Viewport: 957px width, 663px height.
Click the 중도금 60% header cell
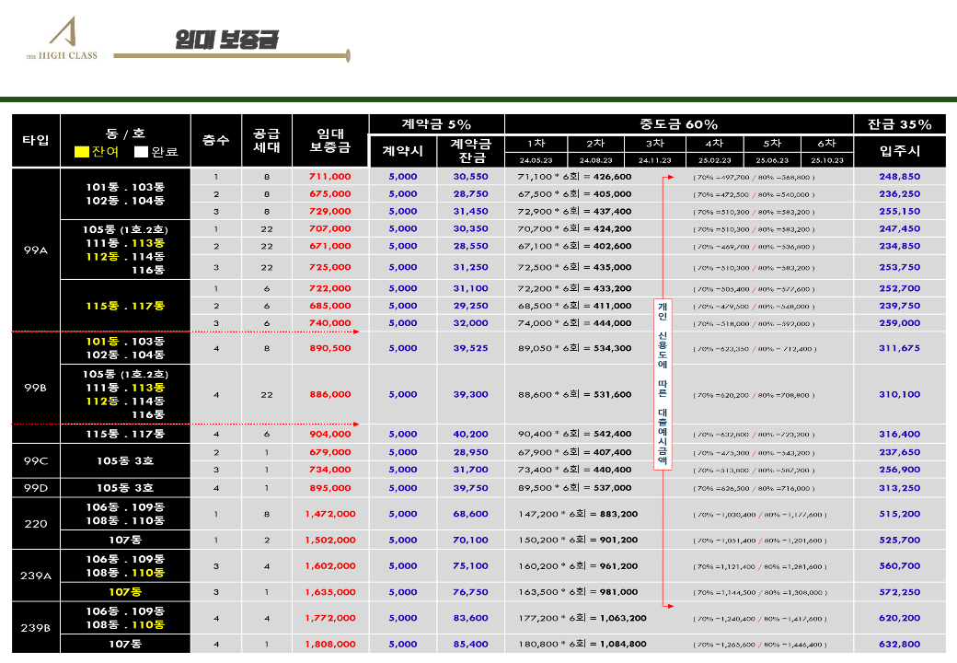tap(679, 124)
